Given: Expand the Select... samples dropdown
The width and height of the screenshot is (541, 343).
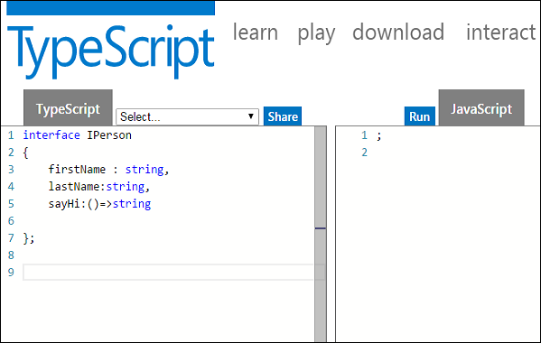Looking at the screenshot, I should point(187,116).
